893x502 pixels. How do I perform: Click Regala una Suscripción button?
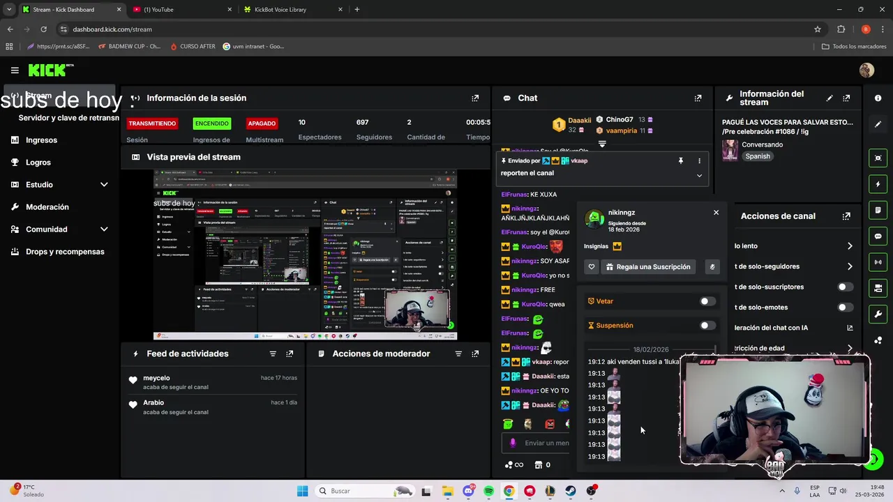(x=648, y=267)
